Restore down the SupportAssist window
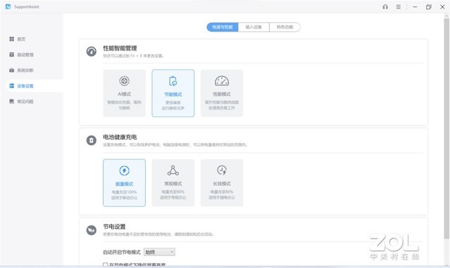The image size is (450, 268). tap(428, 7)
